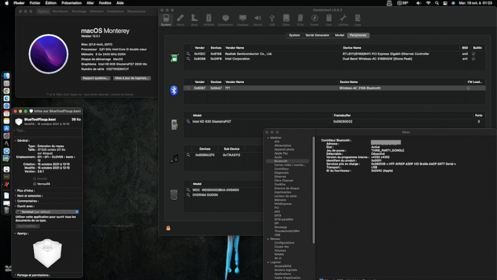Click the Tout modifier button

tap(27, 226)
